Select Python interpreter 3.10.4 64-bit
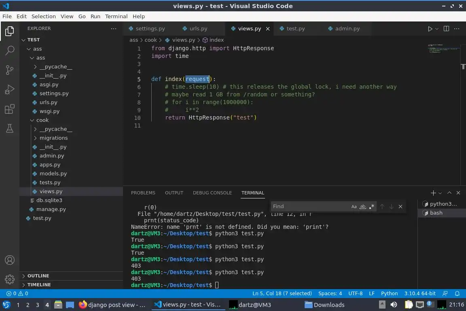The image size is (466, 311). point(419,294)
